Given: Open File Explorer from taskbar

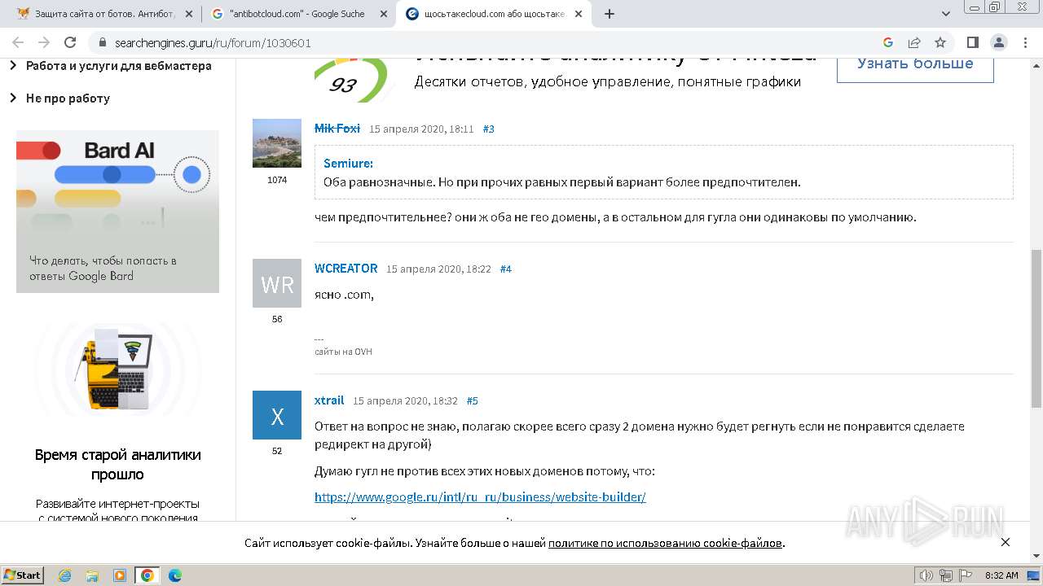Looking at the screenshot, I should click(92, 575).
